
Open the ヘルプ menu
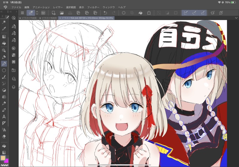point(122,7)
